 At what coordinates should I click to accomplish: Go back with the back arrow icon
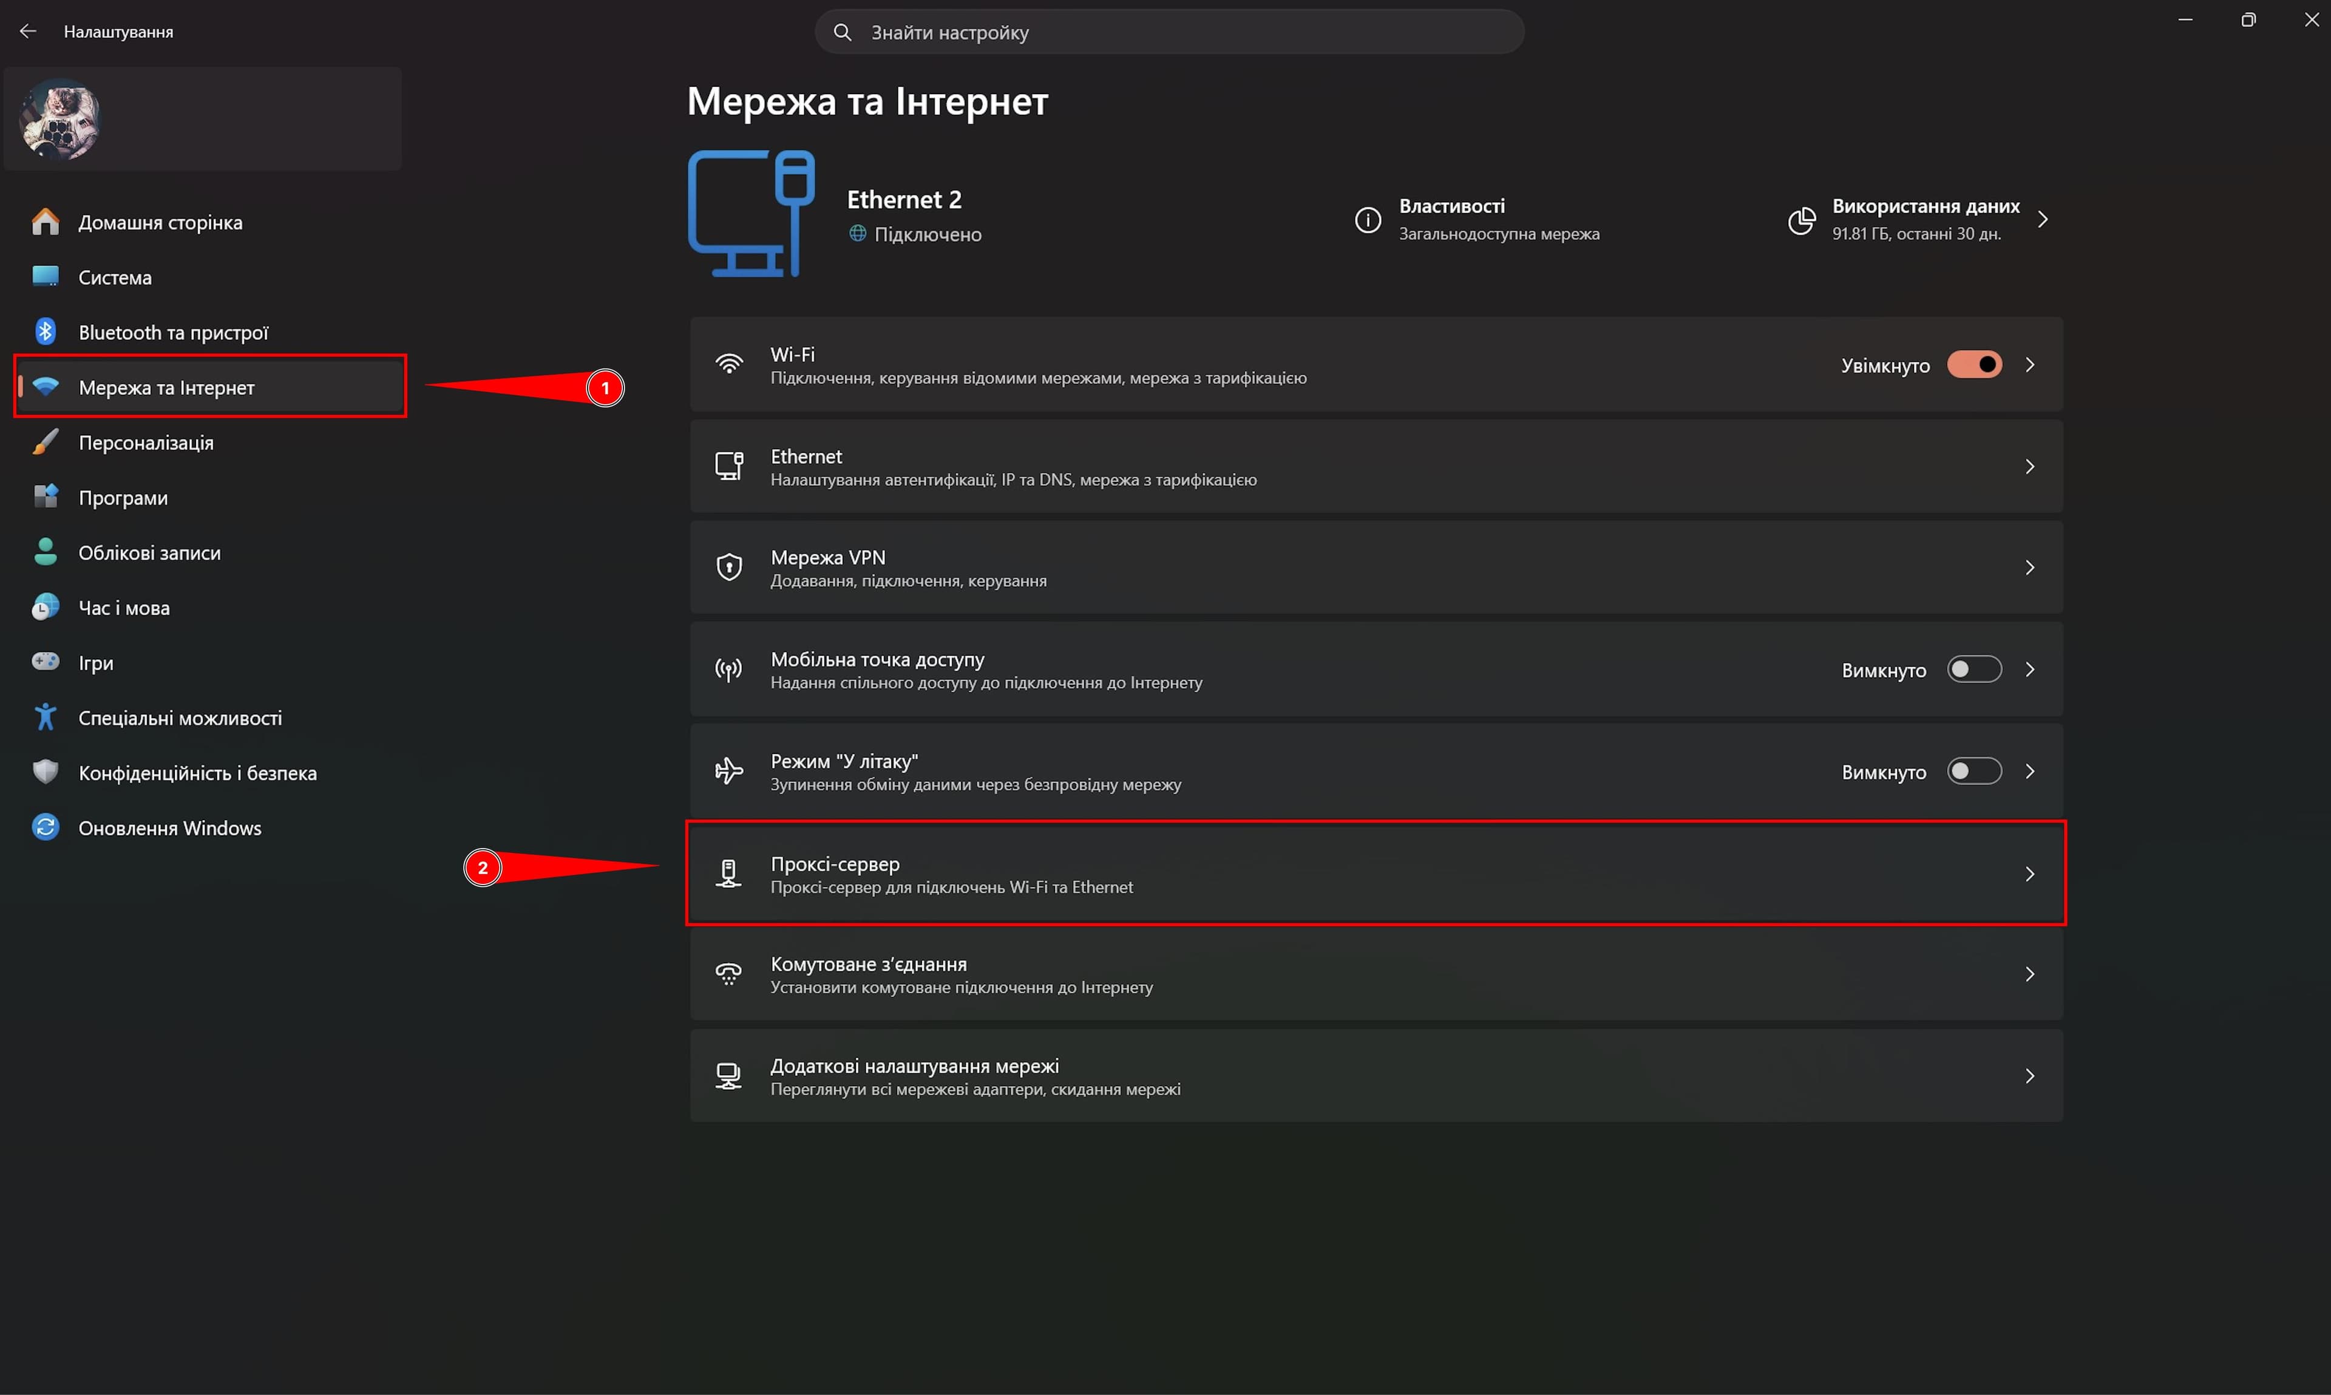(28, 31)
